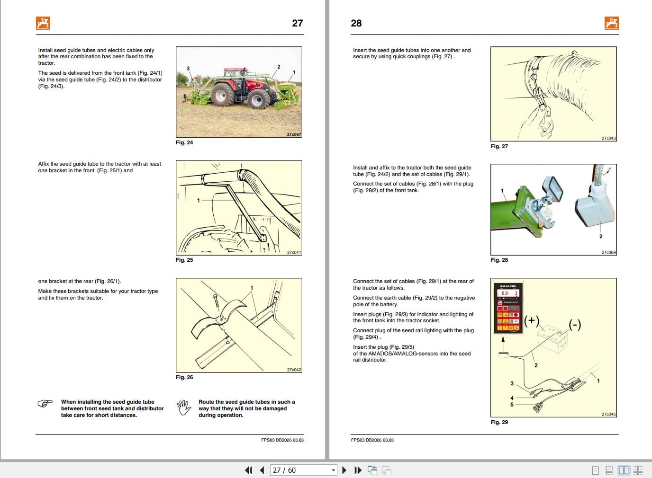Click the "Fig. 24" caption
Viewport: 652px width, 478px height.
[x=184, y=142]
